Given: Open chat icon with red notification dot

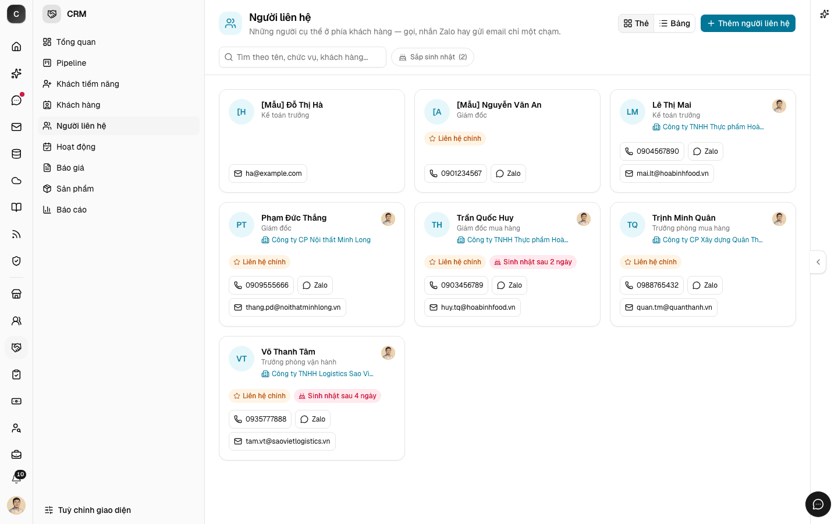Looking at the screenshot, I should click(x=16, y=100).
